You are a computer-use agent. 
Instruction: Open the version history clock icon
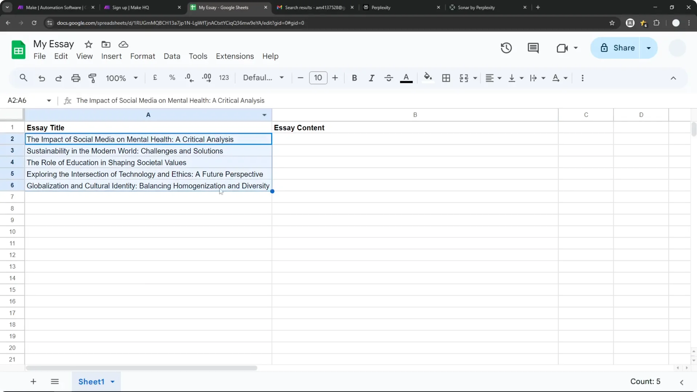506,48
